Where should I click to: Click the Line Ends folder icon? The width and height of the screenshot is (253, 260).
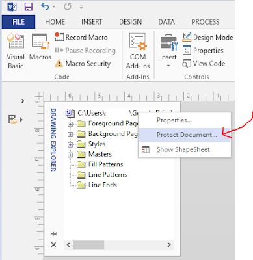pyautogui.click(x=81, y=185)
